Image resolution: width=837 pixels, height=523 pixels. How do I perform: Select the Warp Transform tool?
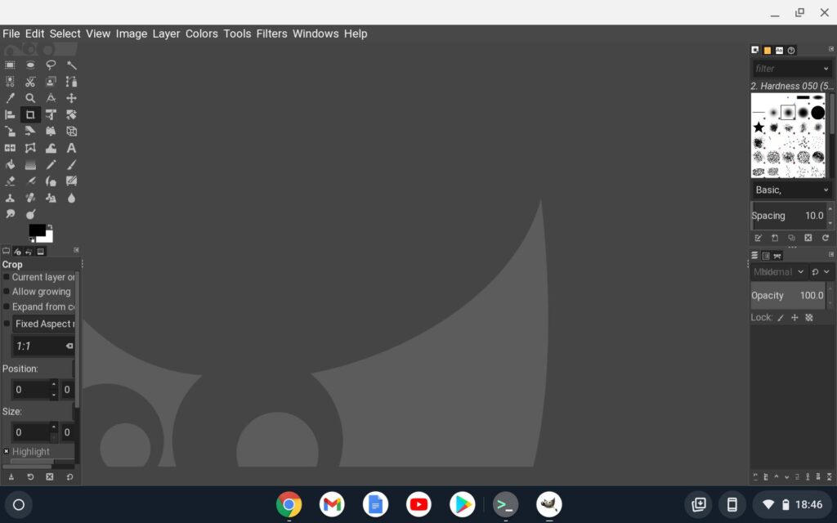[x=51, y=148]
